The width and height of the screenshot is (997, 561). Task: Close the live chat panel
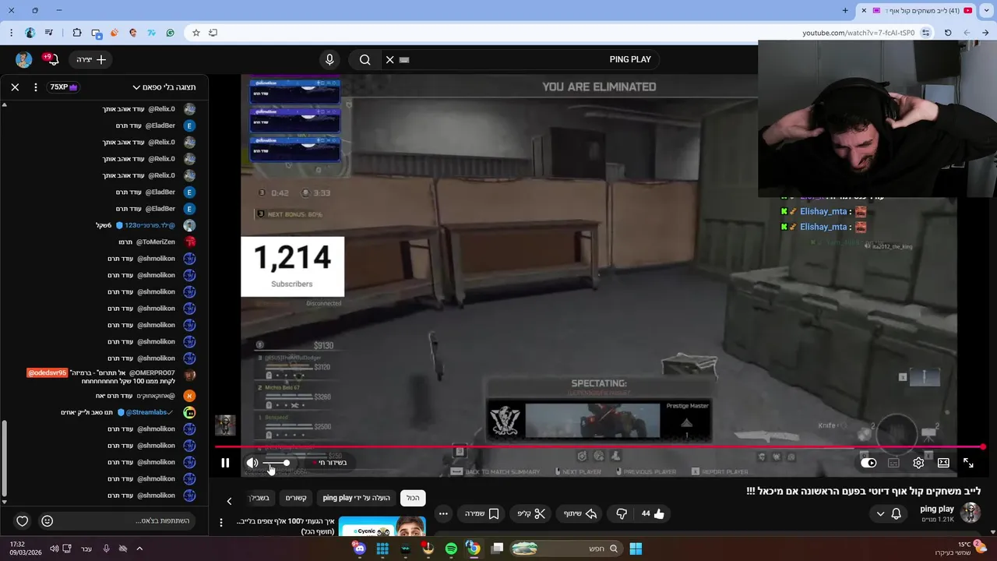coord(15,87)
